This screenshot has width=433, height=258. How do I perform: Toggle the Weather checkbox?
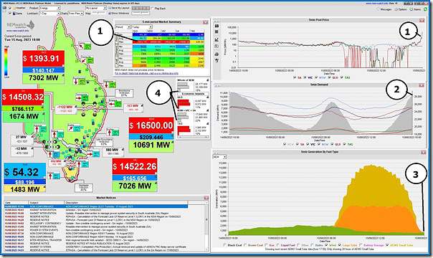pyautogui.click(x=10, y=8)
